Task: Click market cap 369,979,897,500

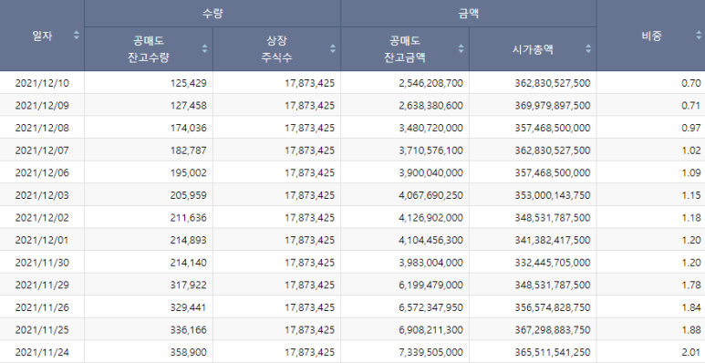Action: pyautogui.click(x=553, y=106)
